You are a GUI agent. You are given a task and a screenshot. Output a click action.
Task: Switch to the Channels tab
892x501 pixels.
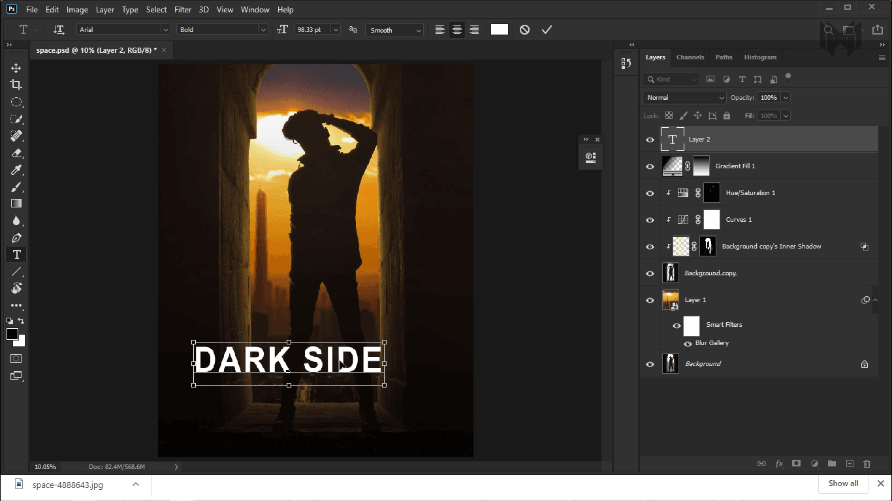click(x=690, y=57)
